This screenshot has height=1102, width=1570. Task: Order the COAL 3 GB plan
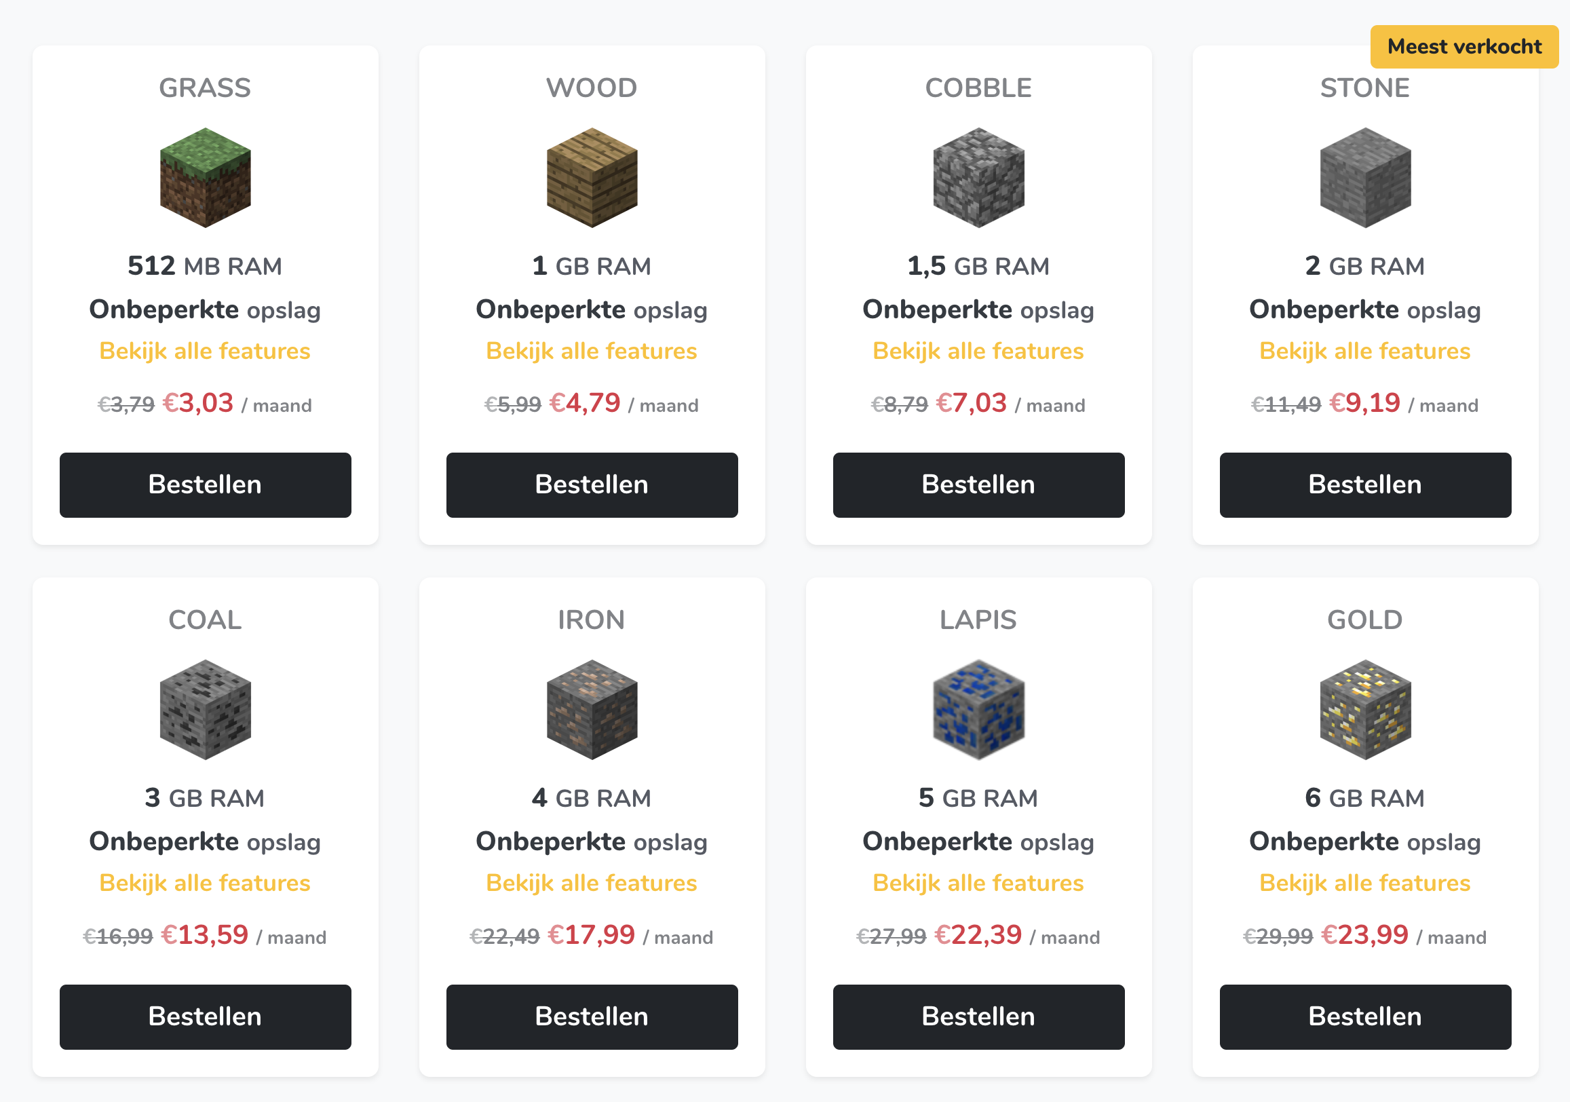click(x=205, y=1017)
